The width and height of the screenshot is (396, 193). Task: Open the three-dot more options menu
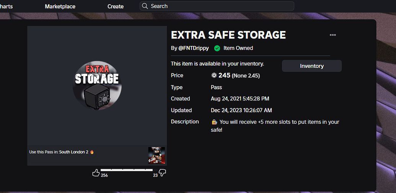pos(333,35)
